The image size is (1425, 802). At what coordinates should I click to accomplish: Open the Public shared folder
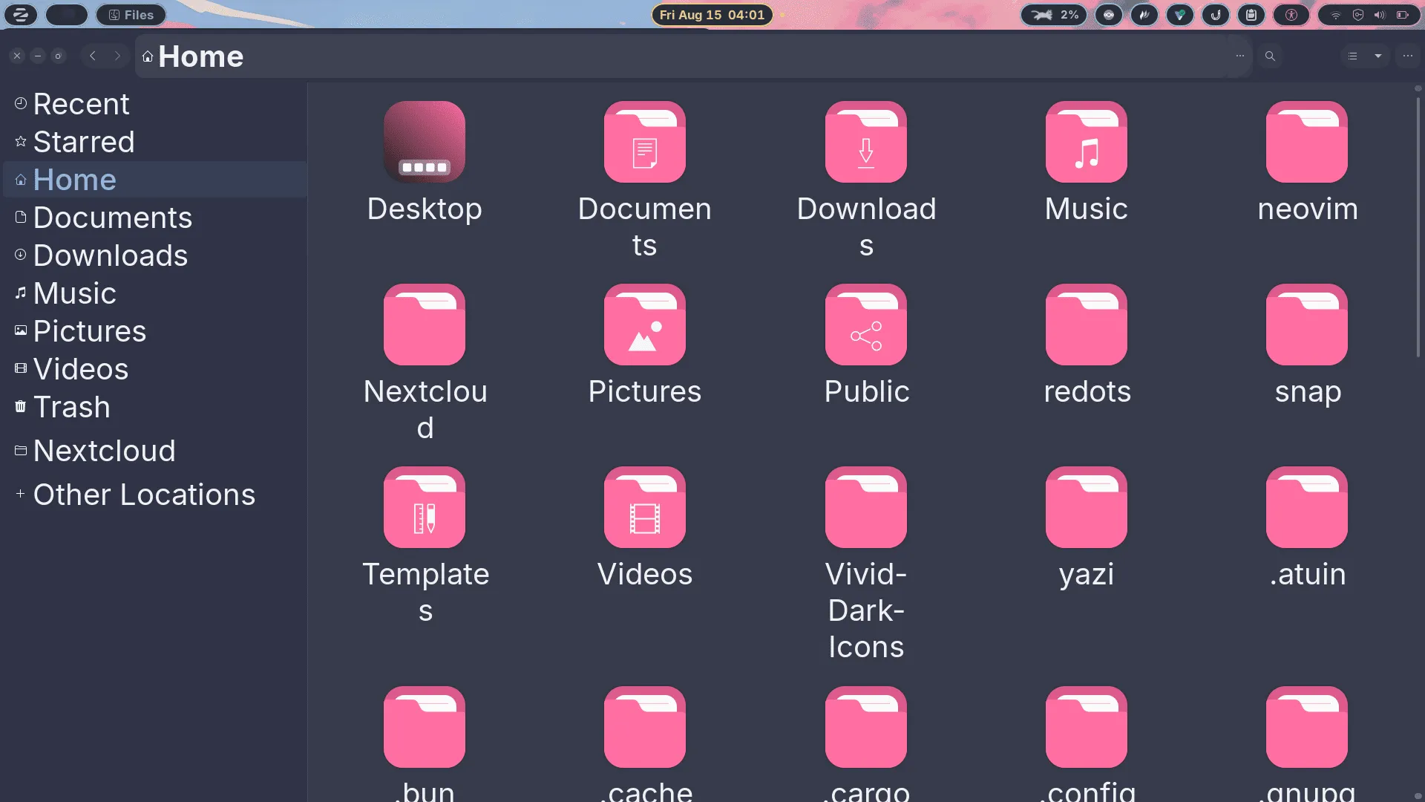tap(865, 325)
